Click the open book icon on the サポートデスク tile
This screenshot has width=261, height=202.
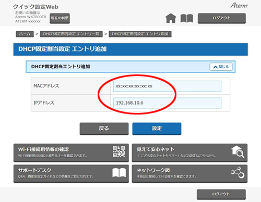(x=119, y=173)
